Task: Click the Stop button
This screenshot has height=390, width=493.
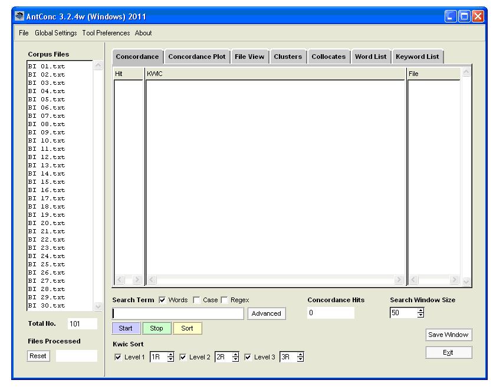Action: (x=157, y=329)
